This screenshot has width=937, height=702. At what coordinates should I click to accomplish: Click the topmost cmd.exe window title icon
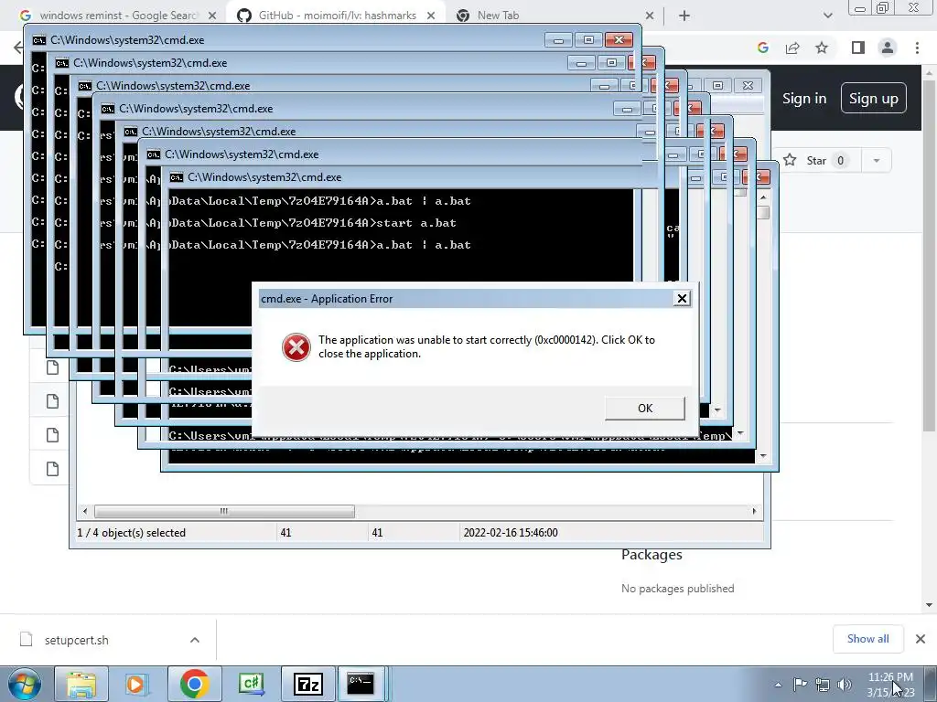[x=38, y=40]
